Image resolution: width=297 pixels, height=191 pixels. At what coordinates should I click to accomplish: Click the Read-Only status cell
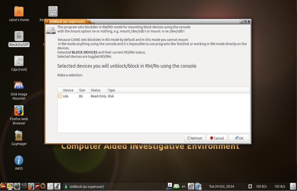[98, 96]
